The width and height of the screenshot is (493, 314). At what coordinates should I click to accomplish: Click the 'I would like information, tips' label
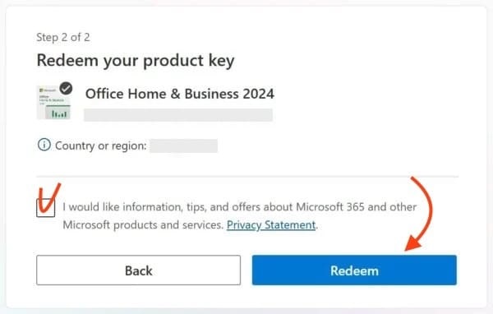239,207
